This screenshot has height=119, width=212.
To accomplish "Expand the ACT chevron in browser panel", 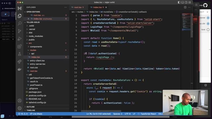I will (x=207, y=12).
